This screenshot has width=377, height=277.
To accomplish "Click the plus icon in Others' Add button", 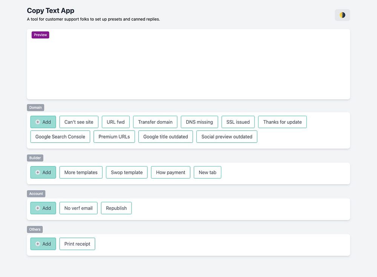I will 38,244.
